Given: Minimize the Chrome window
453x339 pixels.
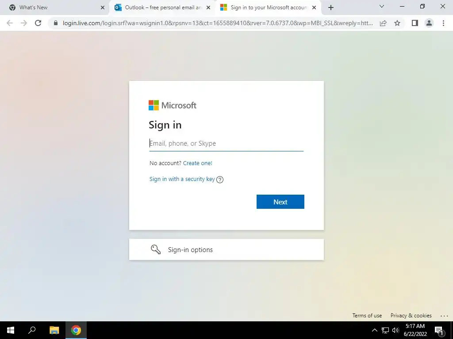Looking at the screenshot, I should click(402, 6).
